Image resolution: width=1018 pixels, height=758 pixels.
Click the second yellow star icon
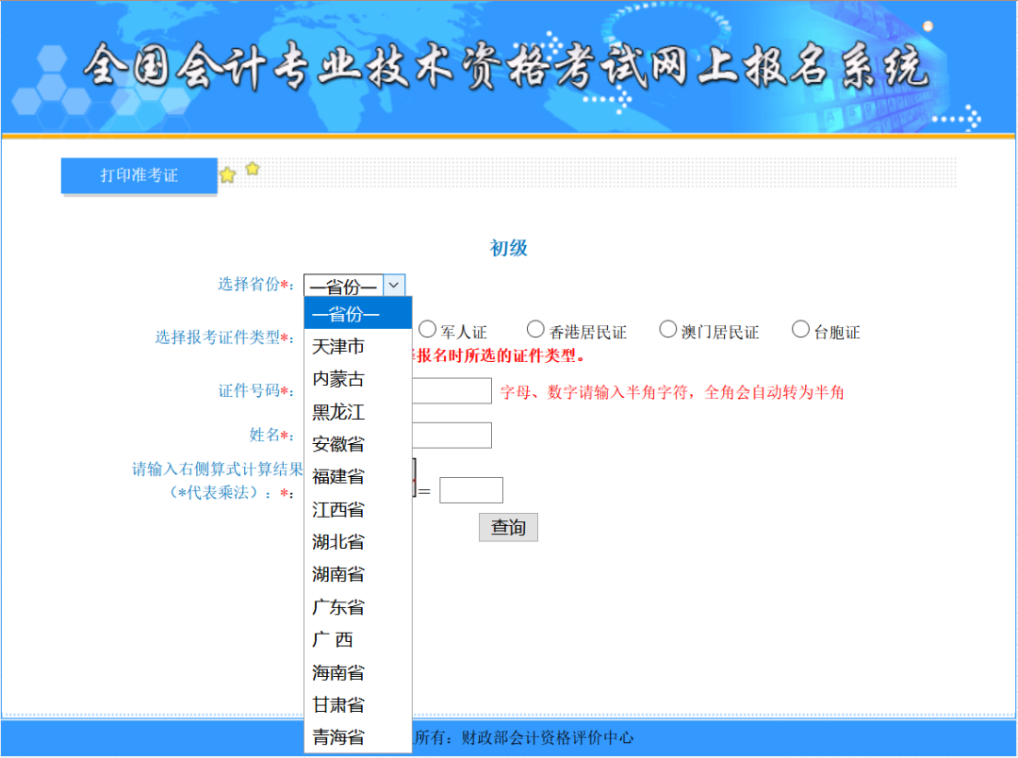point(252,168)
